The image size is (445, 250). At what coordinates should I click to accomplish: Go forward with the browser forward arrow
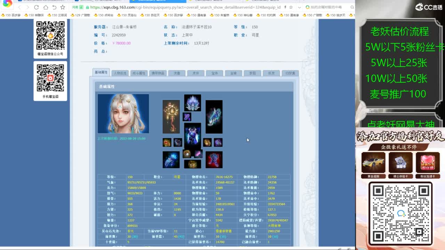pyautogui.click(x=27, y=7)
